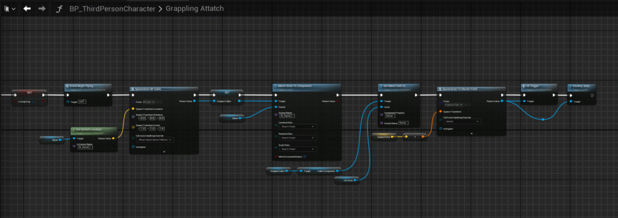This screenshot has width=618, height=218.
Task: Click the Spawn Transform pin on FS Master Field
Action: (x=440, y=112)
